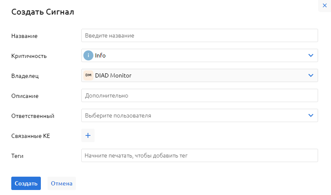Click the Теги input field
This screenshot has height=195, width=331.
(199, 155)
